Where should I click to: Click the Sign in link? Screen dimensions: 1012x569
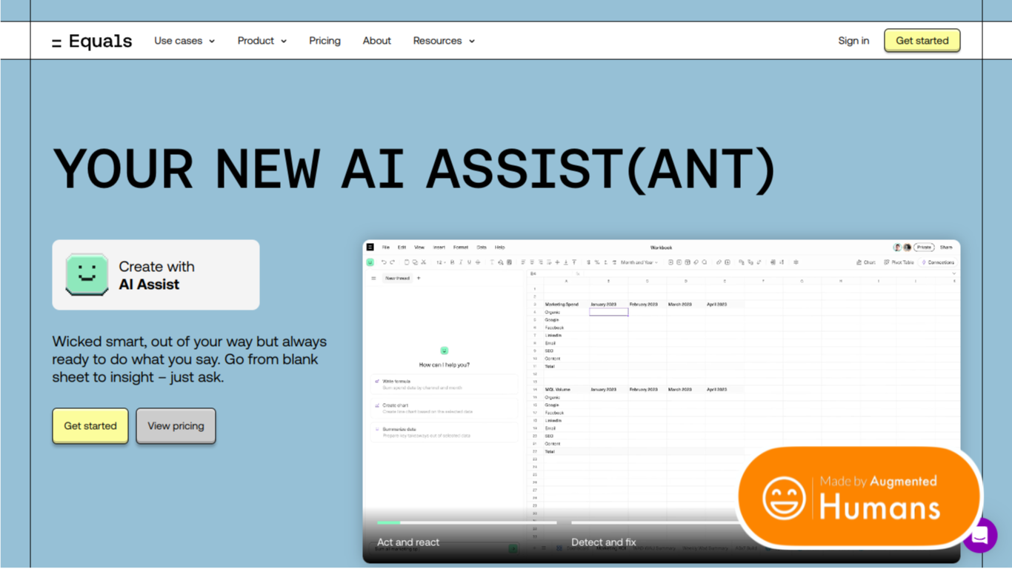[x=853, y=41]
